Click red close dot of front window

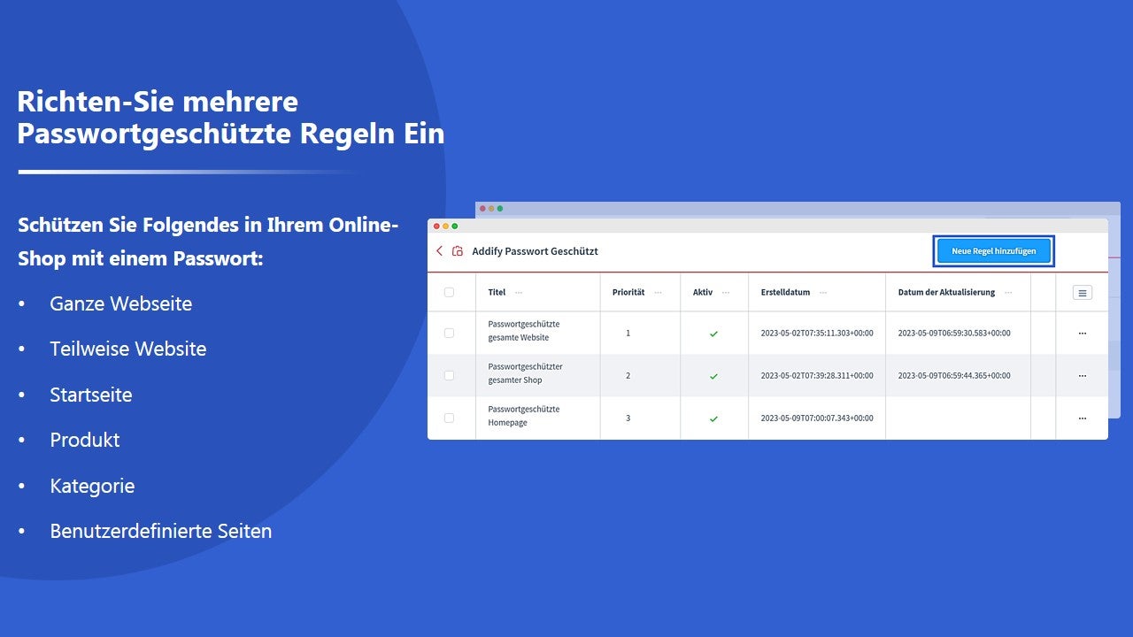pos(435,226)
